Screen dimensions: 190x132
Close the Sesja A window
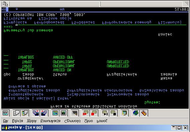click(x=185, y=128)
